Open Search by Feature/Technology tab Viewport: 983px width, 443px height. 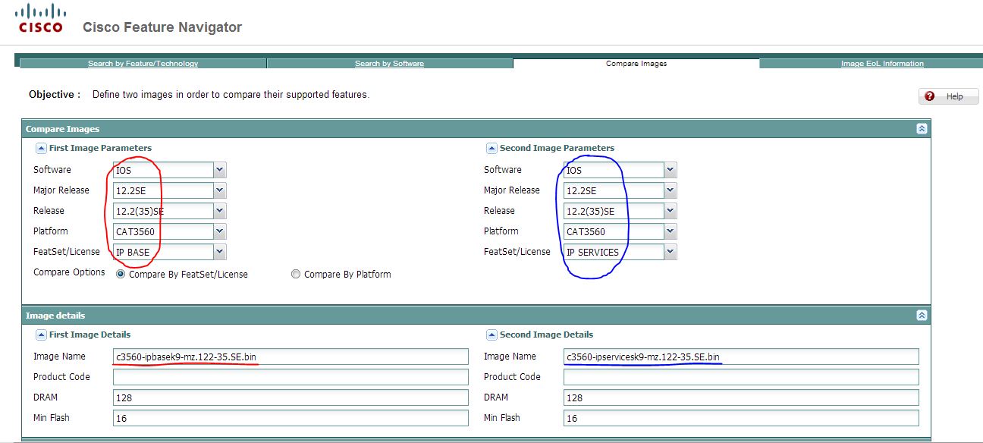point(143,64)
